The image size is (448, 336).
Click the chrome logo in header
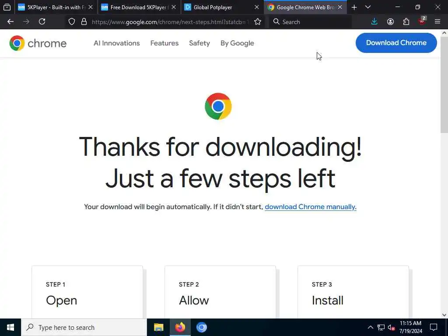38,43
